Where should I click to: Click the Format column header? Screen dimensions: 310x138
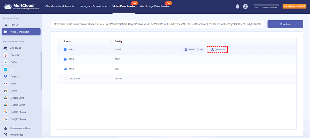pos(67,41)
